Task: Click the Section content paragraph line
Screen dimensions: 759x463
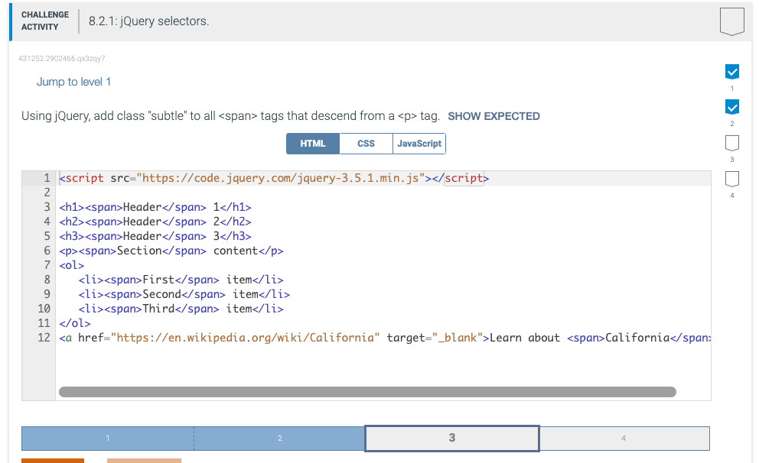Action: coord(171,251)
